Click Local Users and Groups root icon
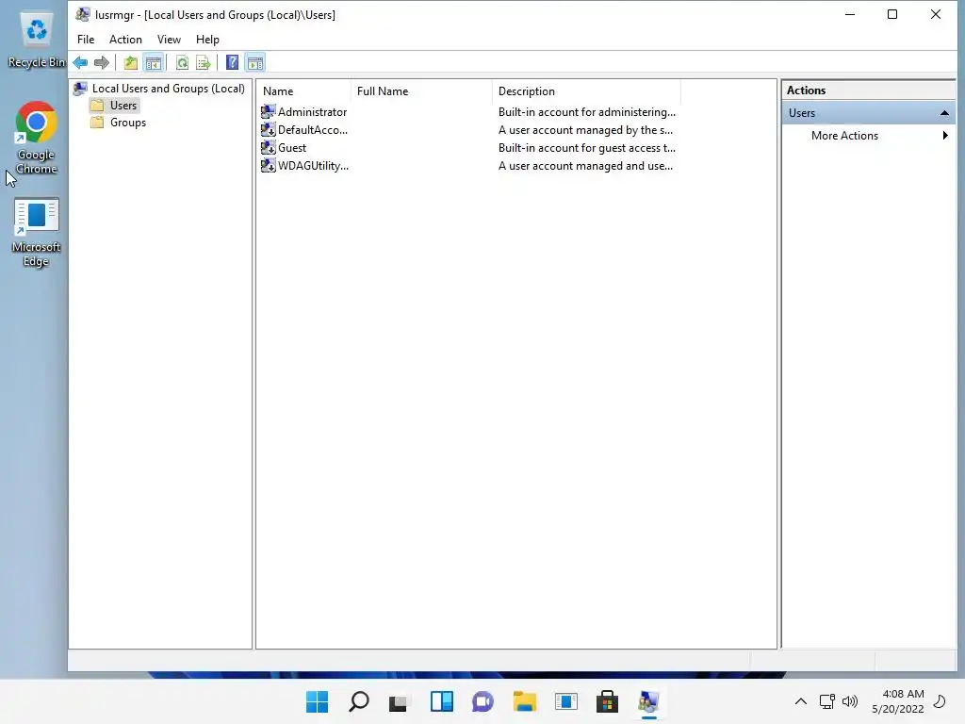The height and width of the screenshot is (724, 965). point(80,89)
